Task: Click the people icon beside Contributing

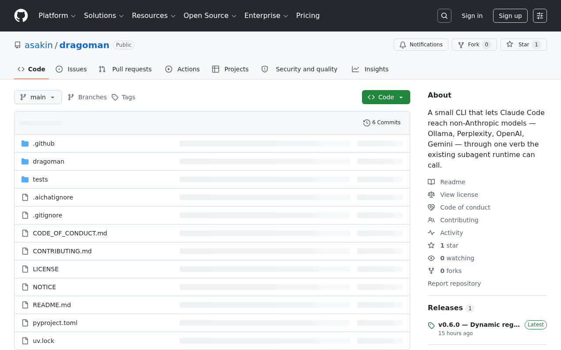Action: click(431, 220)
